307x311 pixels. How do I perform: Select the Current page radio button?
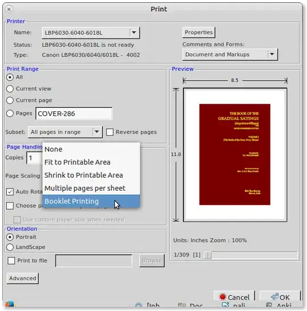10,100
